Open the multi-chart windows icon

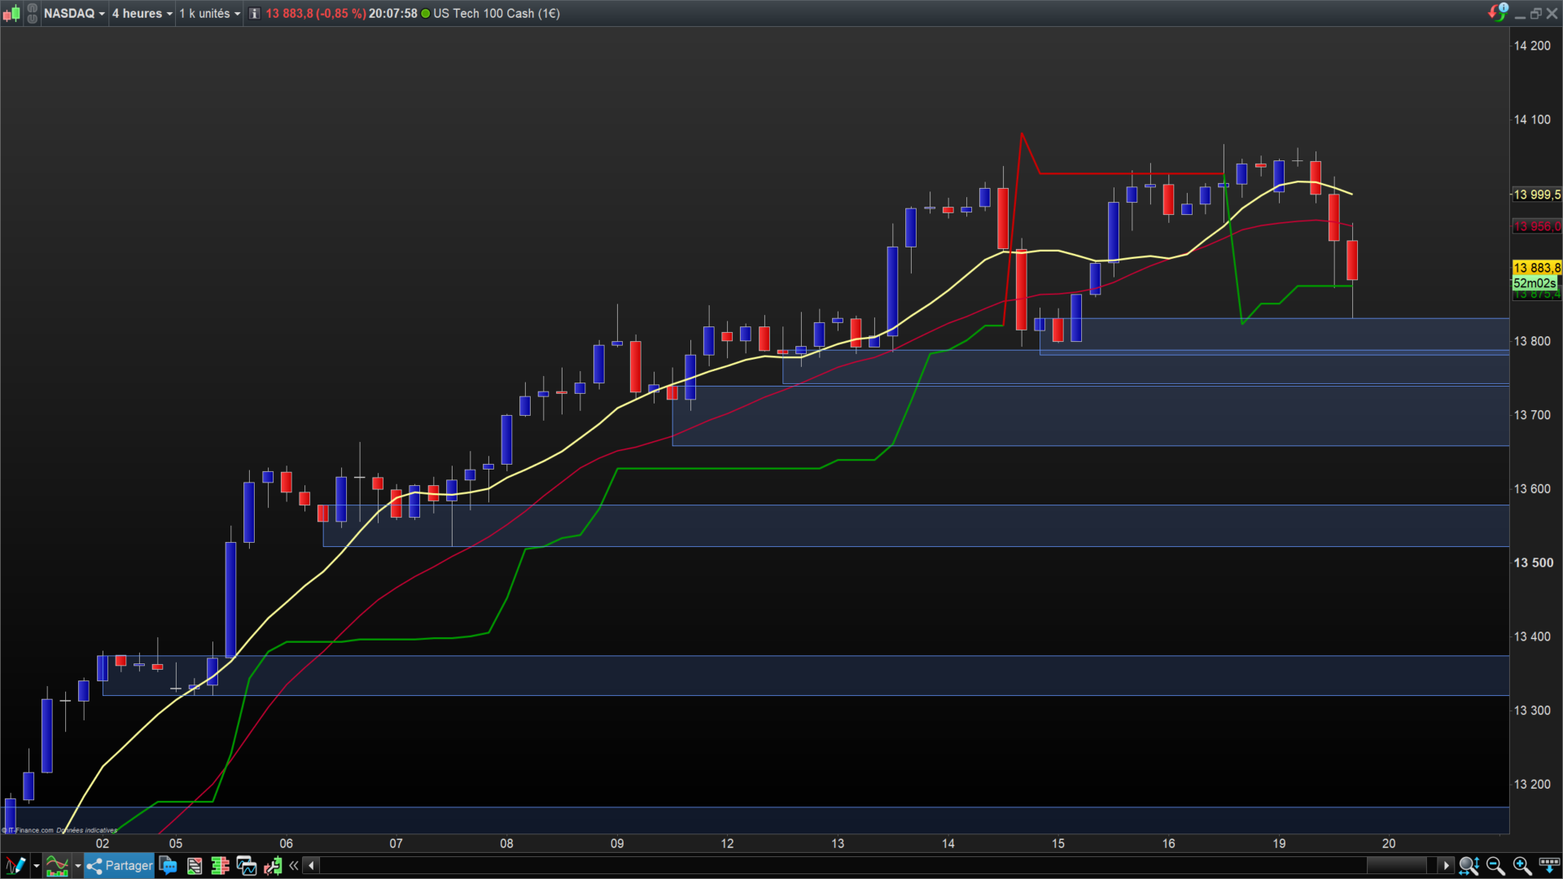246,865
